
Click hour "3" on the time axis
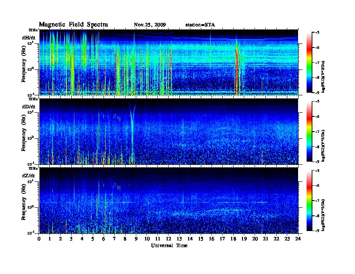click(x=71, y=239)
